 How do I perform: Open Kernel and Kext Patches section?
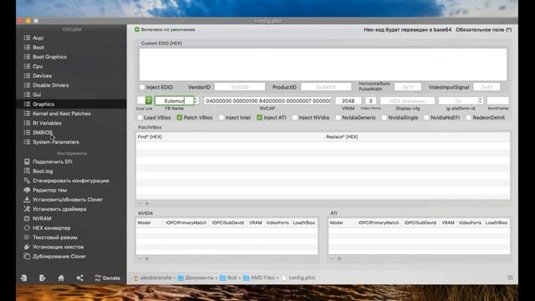61,114
